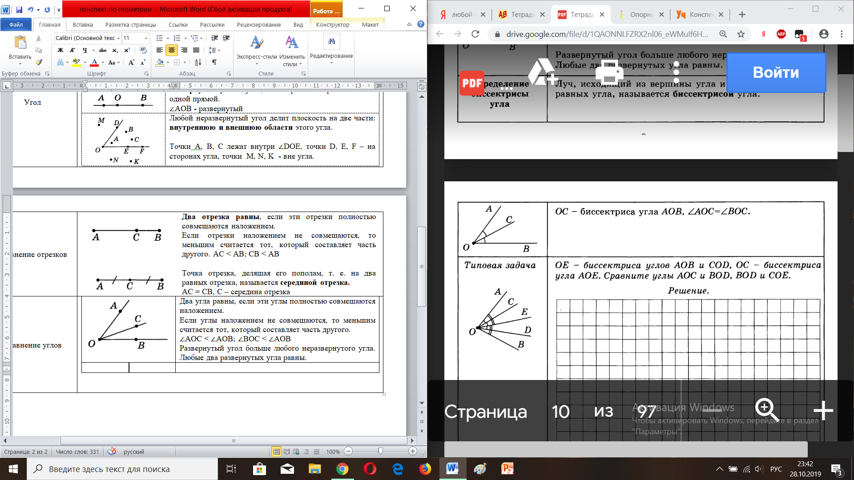Decrease font size with small A icon
Screen dimensions: 854x480
click(143, 63)
